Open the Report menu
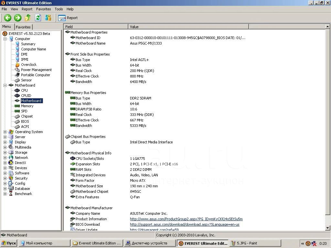This screenshot has width=331, height=248. 27,9
